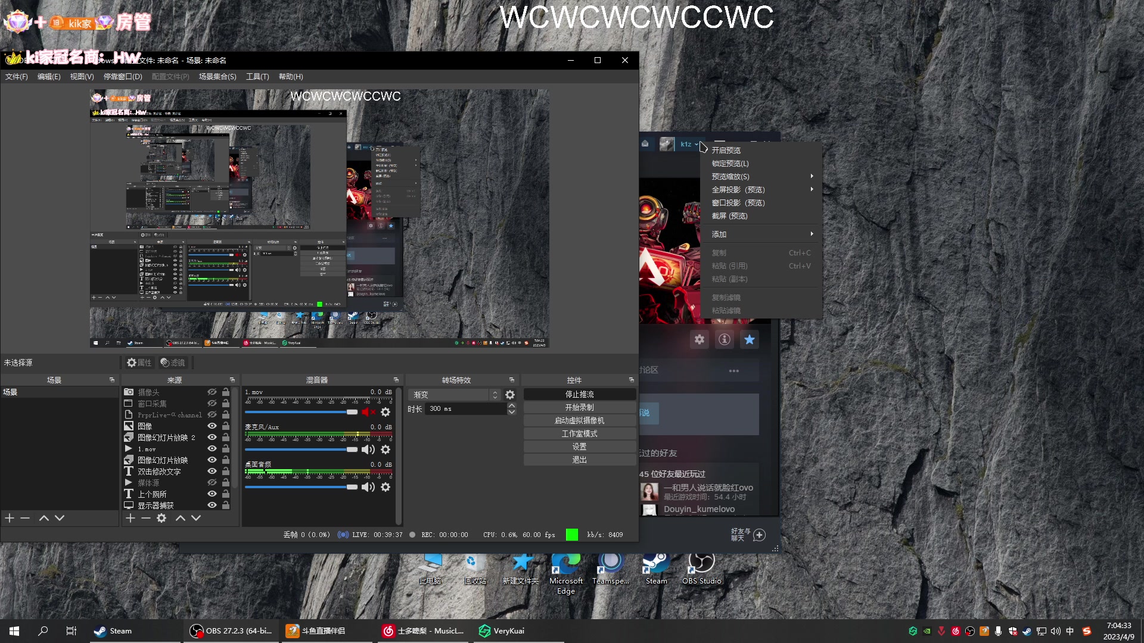Image resolution: width=1144 pixels, height=643 pixels.
Task: Open 设置 from the controls panel
Action: click(x=580, y=447)
